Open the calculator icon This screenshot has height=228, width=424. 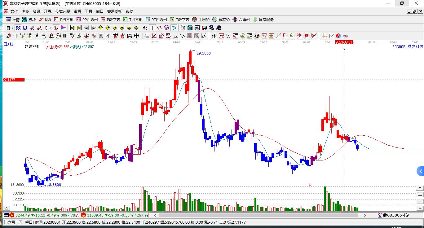[x=190, y=28]
